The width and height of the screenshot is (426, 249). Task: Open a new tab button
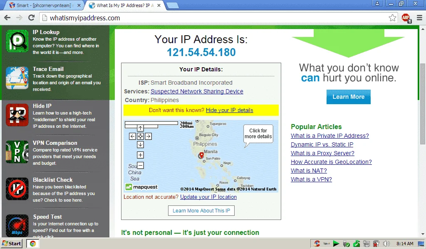click(172, 5)
